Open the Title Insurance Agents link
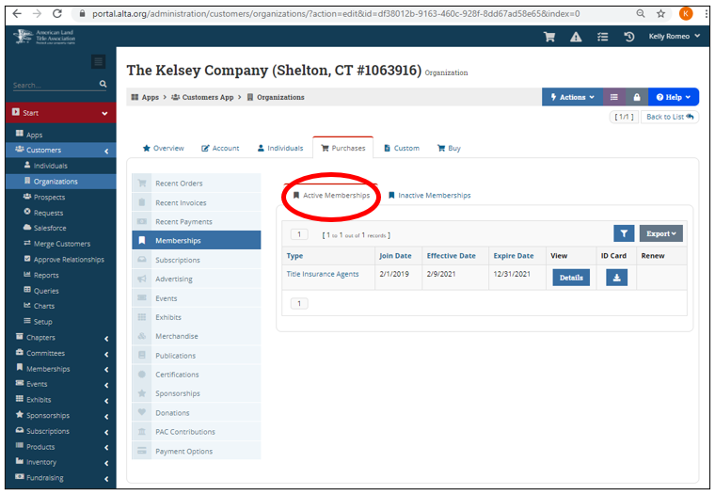The width and height of the screenshot is (715, 495). point(323,274)
